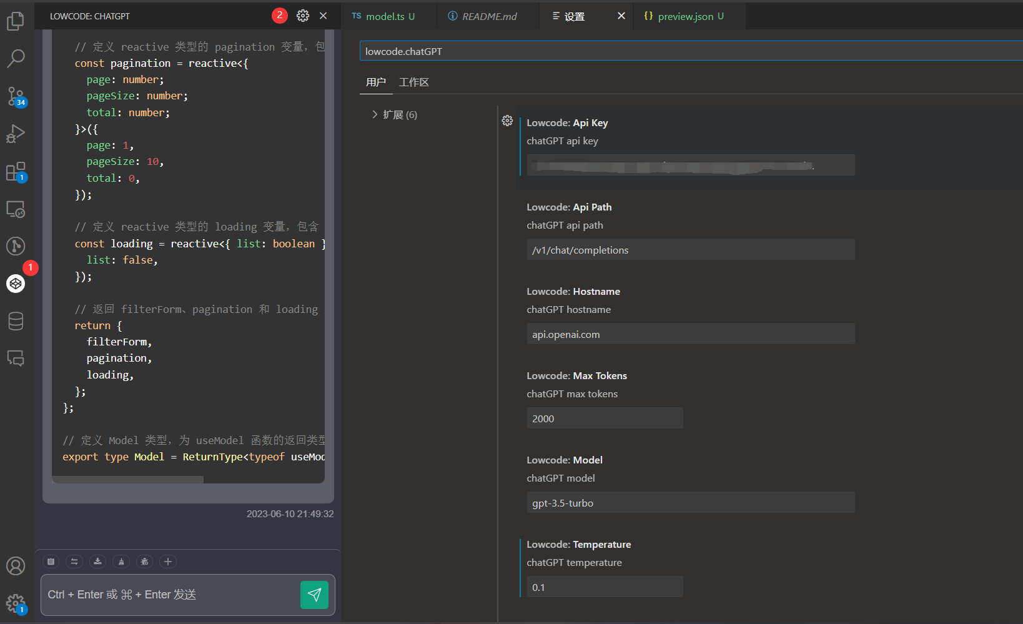
Task: Click the Lowcode: Api Path setting title
Action: [x=569, y=207]
